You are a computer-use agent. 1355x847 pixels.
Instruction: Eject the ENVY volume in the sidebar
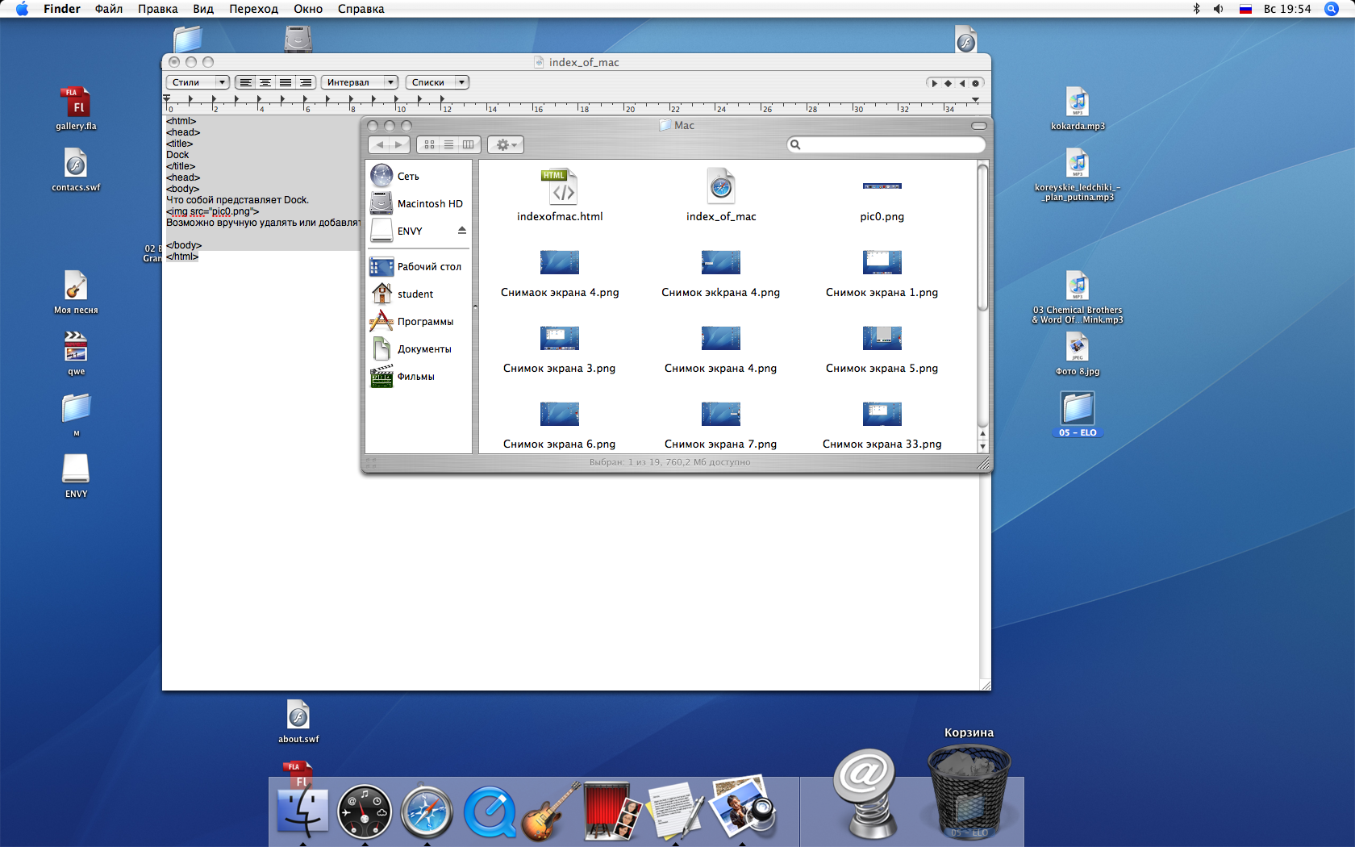pos(462,231)
